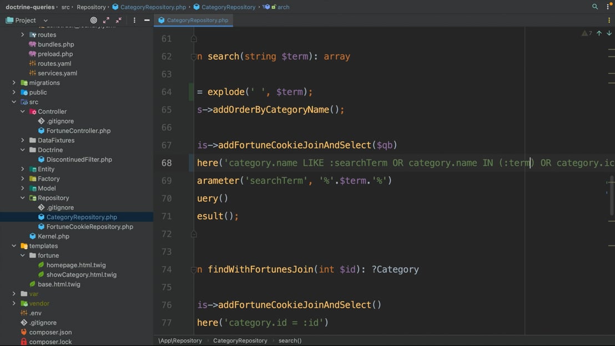Screen dimensions: 615x346
Task: Open the main options kebab menu at top right
Action: pyautogui.click(x=608, y=7)
